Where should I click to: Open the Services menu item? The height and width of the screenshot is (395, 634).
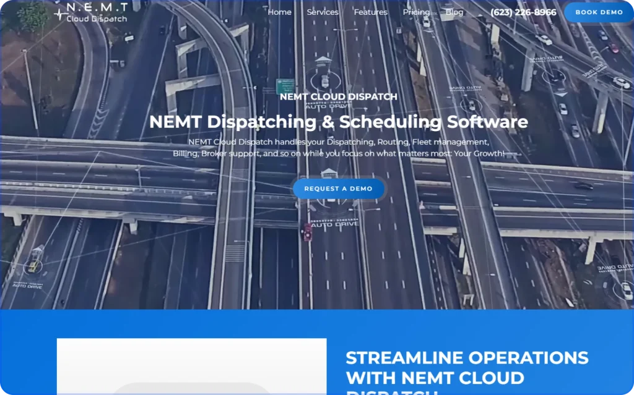tap(322, 12)
